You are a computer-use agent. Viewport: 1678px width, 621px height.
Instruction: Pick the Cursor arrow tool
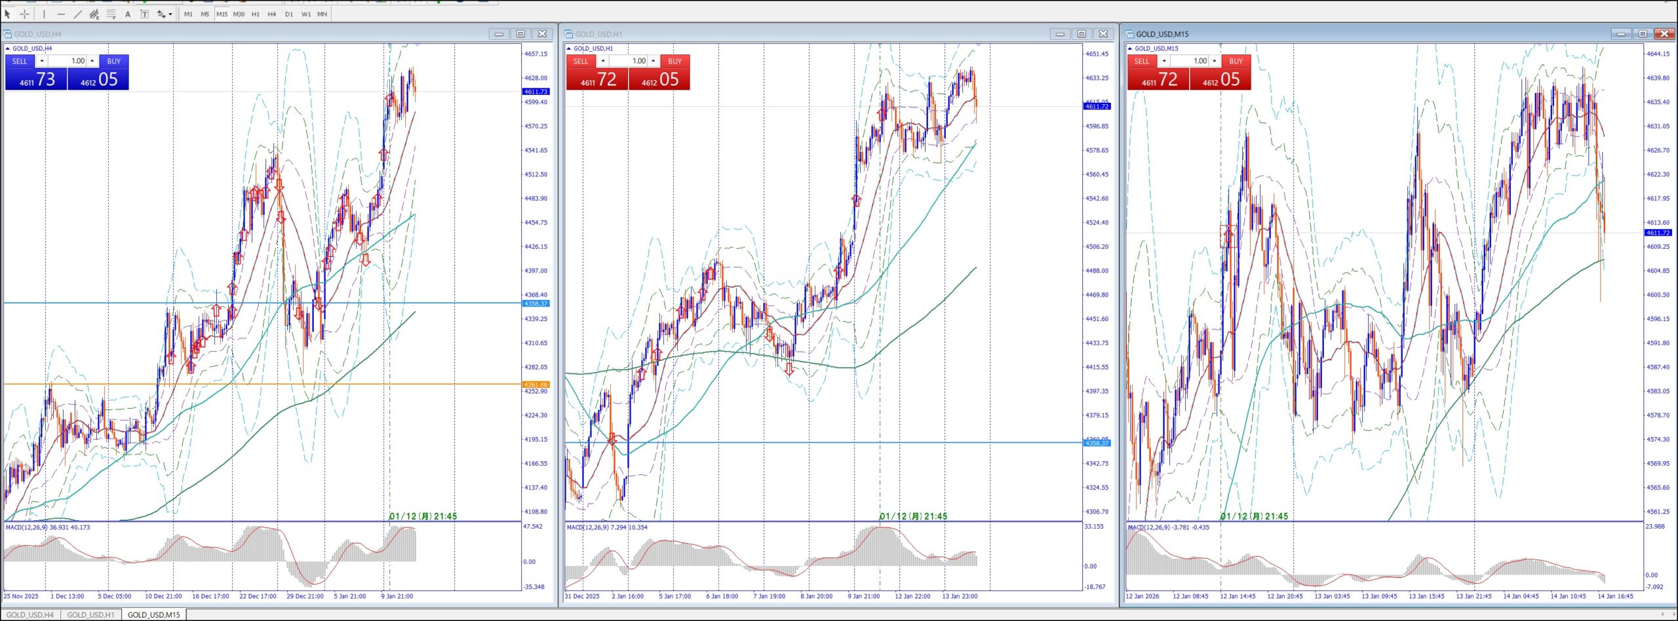8,14
